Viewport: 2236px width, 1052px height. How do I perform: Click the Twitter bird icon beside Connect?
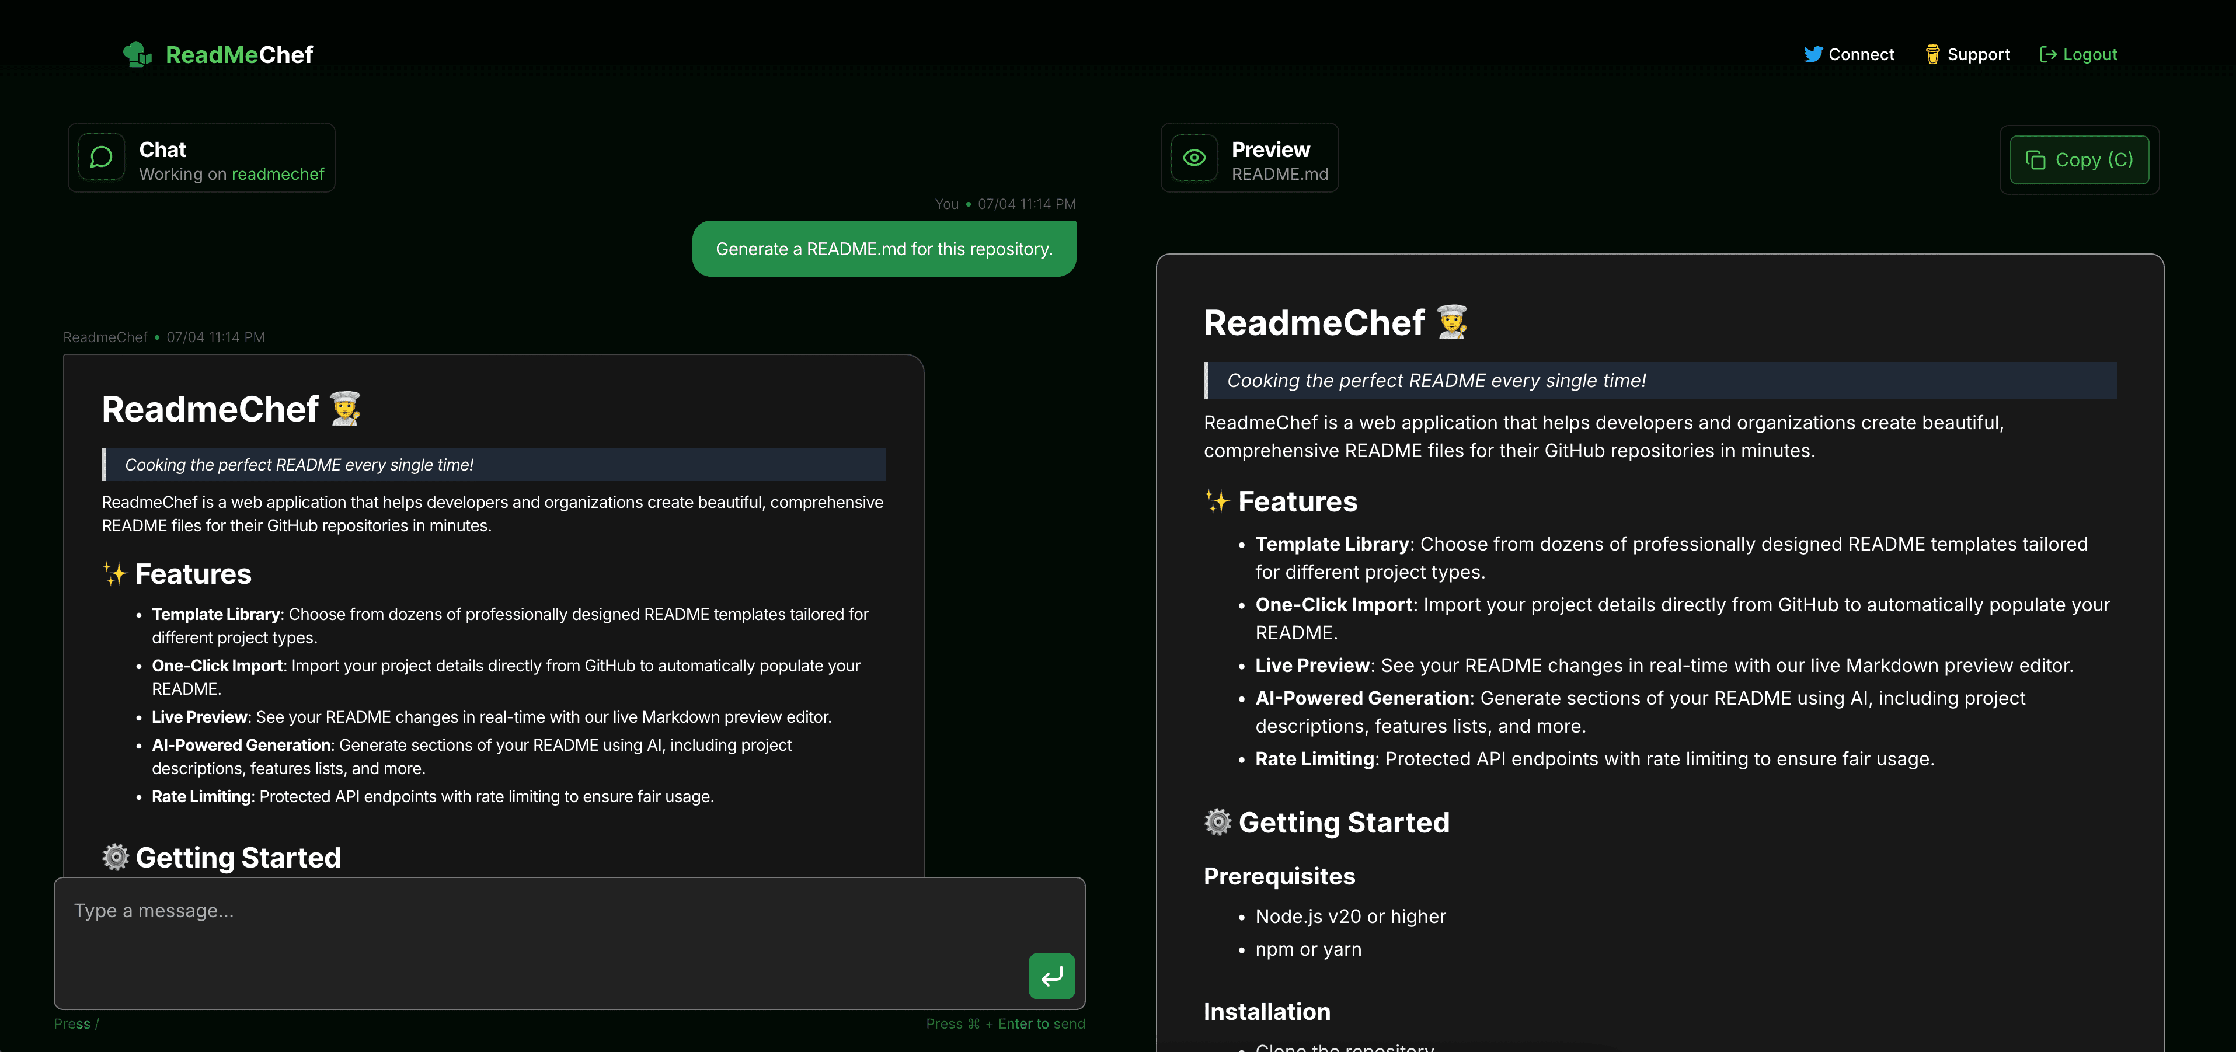(1813, 54)
